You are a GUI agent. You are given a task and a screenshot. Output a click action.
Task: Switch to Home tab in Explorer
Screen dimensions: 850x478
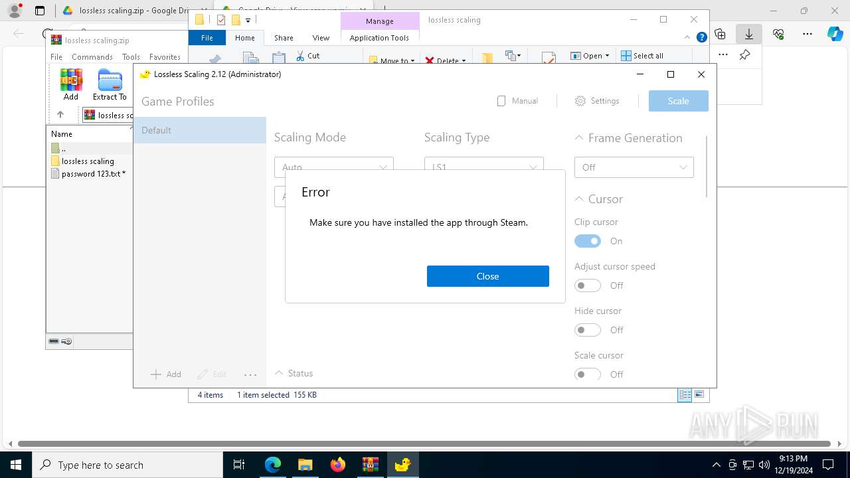coord(245,38)
